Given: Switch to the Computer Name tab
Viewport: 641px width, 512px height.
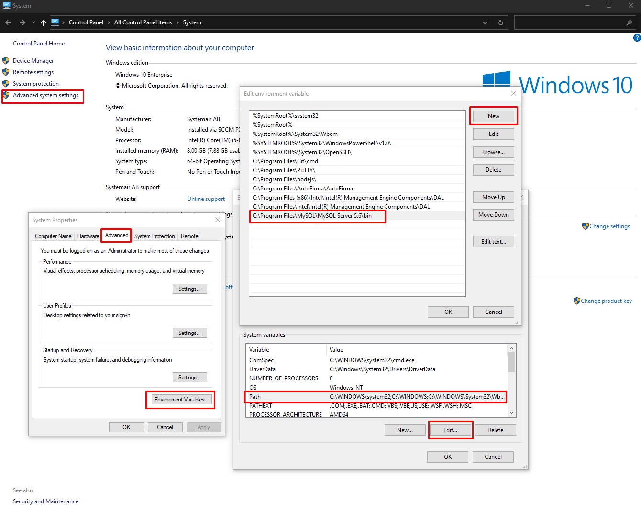Looking at the screenshot, I should tap(53, 236).
